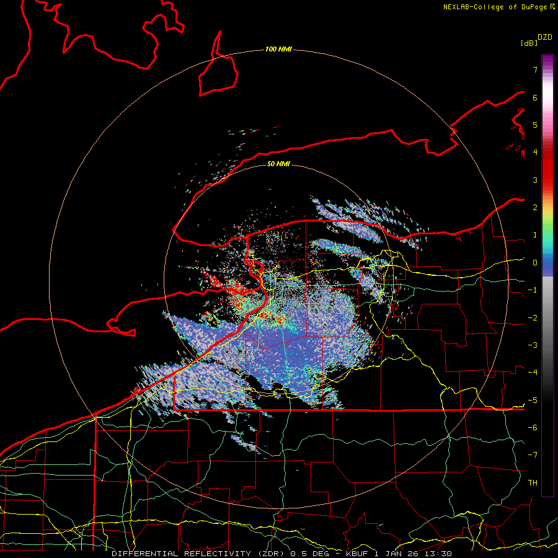The height and width of the screenshot is (558, 558).
Task: Click the 100 NMI range ring label
Action: pos(278,49)
